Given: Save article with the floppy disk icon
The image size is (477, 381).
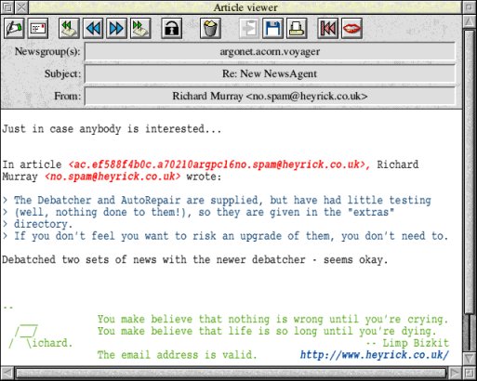Looking at the screenshot, I should pyautogui.click(x=272, y=28).
